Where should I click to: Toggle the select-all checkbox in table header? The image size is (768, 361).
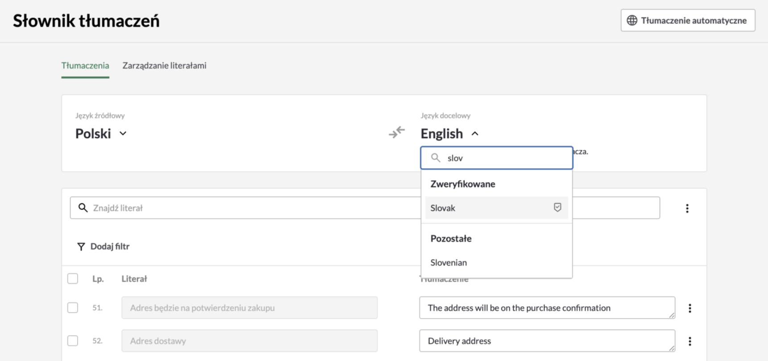[73, 279]
